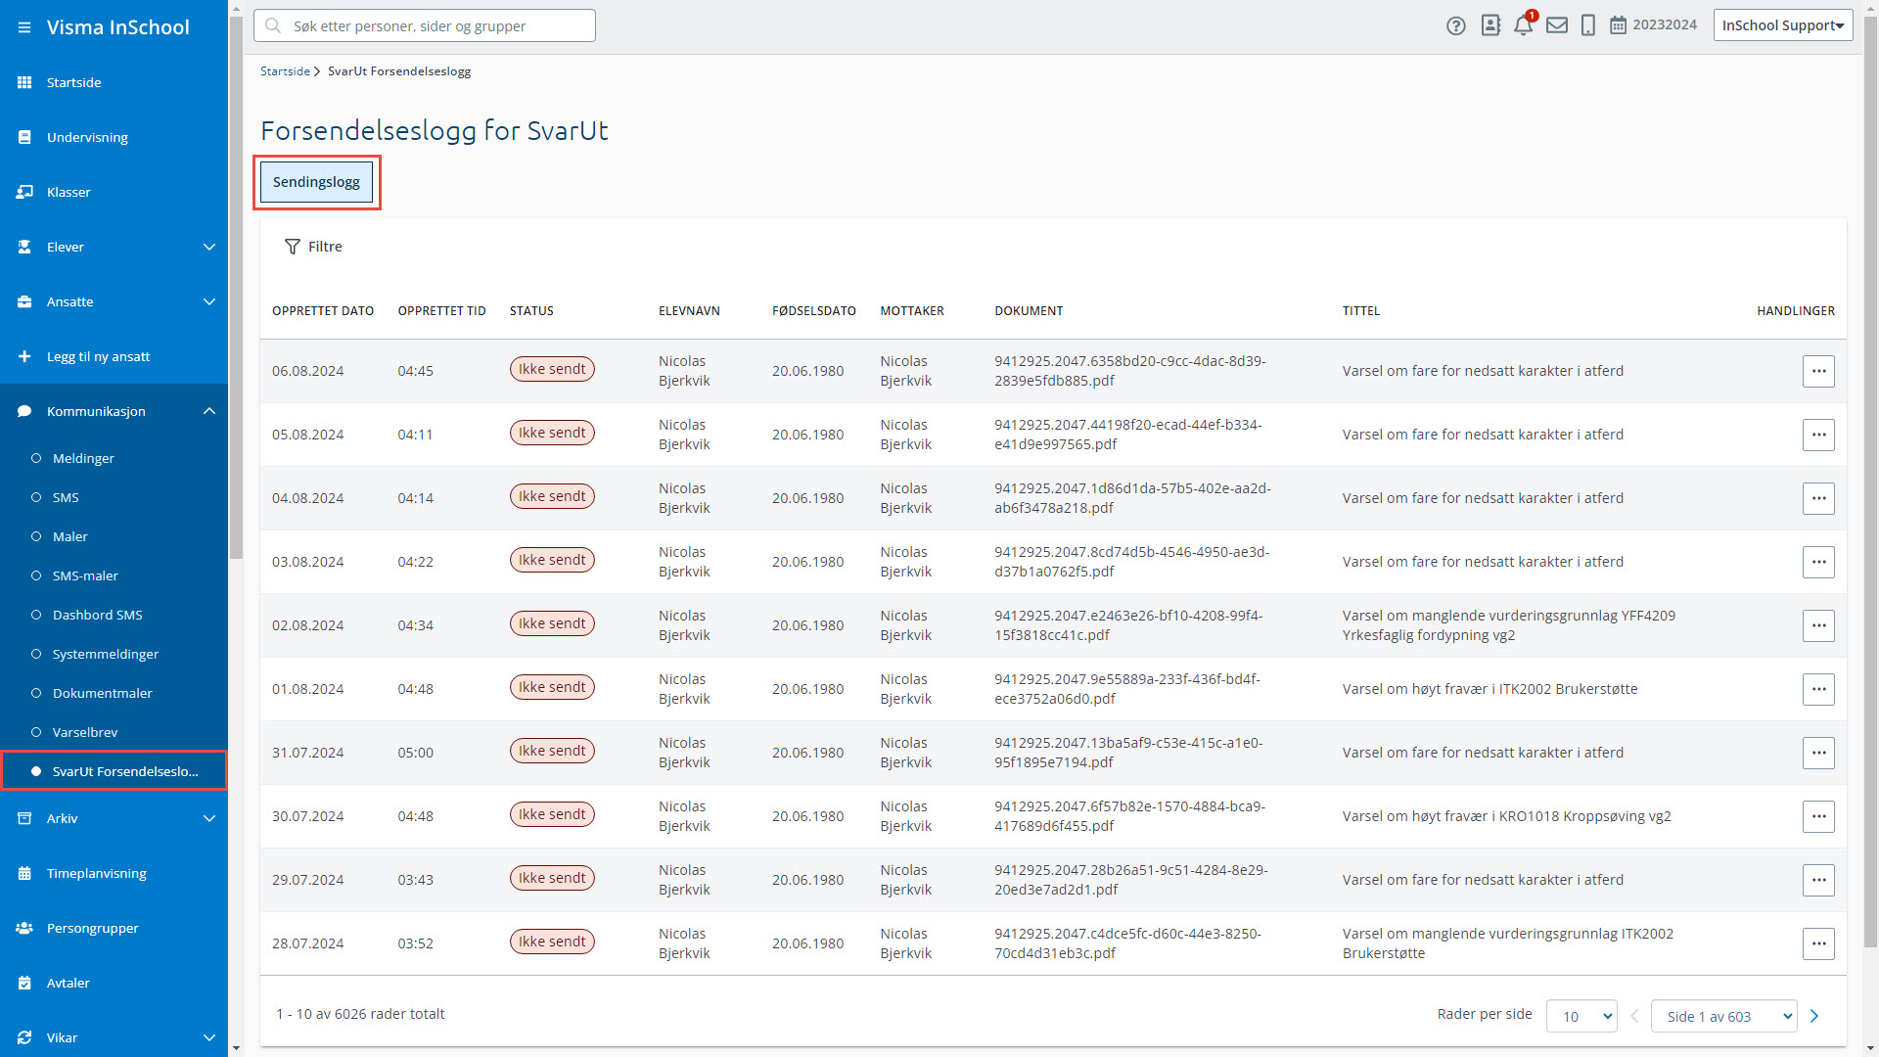Viewport: 1879px width, 1057px height.
Task: Open Varselbrev in the sidebar
Action: (x=84, y=732)
